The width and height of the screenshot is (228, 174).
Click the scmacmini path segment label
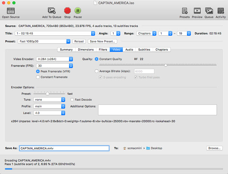click(135, 148)
